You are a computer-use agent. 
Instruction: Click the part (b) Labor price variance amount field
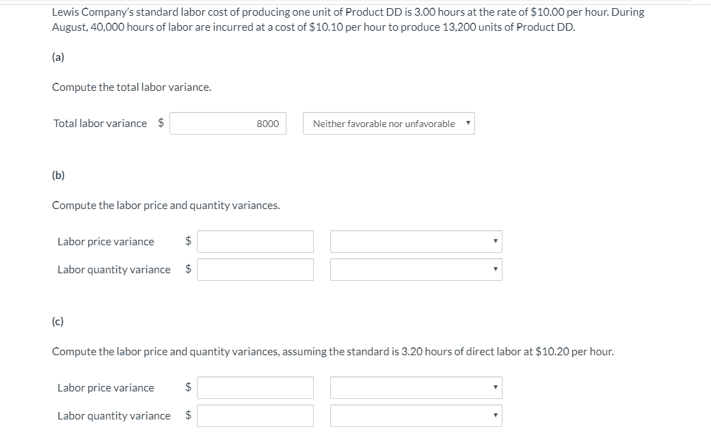(x=255, y=242)
